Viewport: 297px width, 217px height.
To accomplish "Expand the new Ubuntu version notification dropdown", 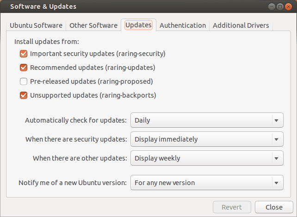I will click(206, 183).
